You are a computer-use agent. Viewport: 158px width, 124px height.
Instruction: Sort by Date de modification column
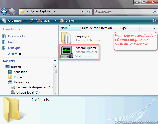click(x=99, y=28)
